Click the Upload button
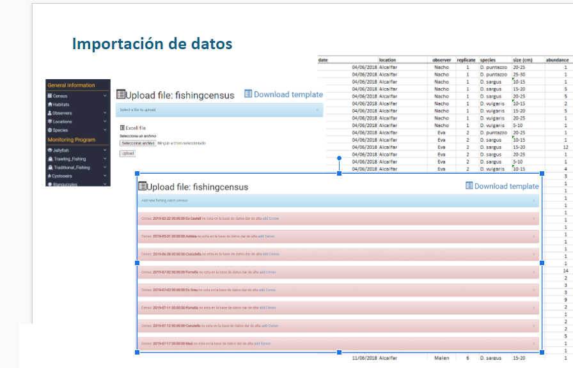This screenshot has width=573, height=368. click(x=128, y=154)
